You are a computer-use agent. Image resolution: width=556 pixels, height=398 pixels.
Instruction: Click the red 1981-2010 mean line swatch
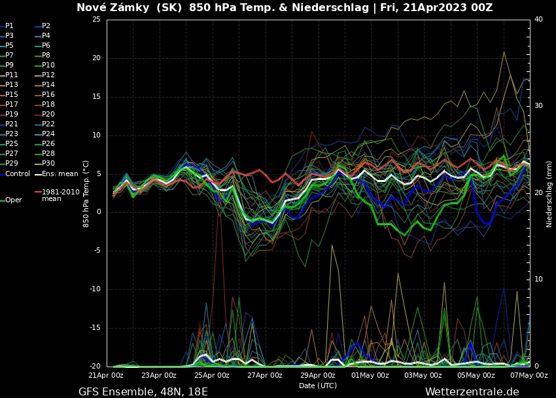coord(38,192)
